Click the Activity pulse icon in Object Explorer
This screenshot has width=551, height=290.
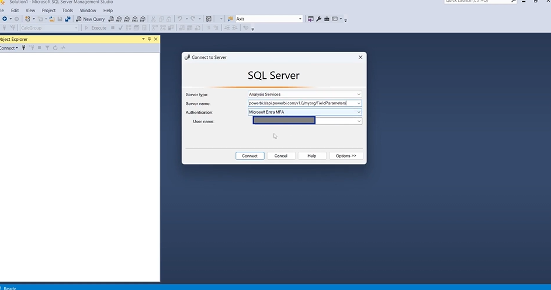tap(63, 48)
